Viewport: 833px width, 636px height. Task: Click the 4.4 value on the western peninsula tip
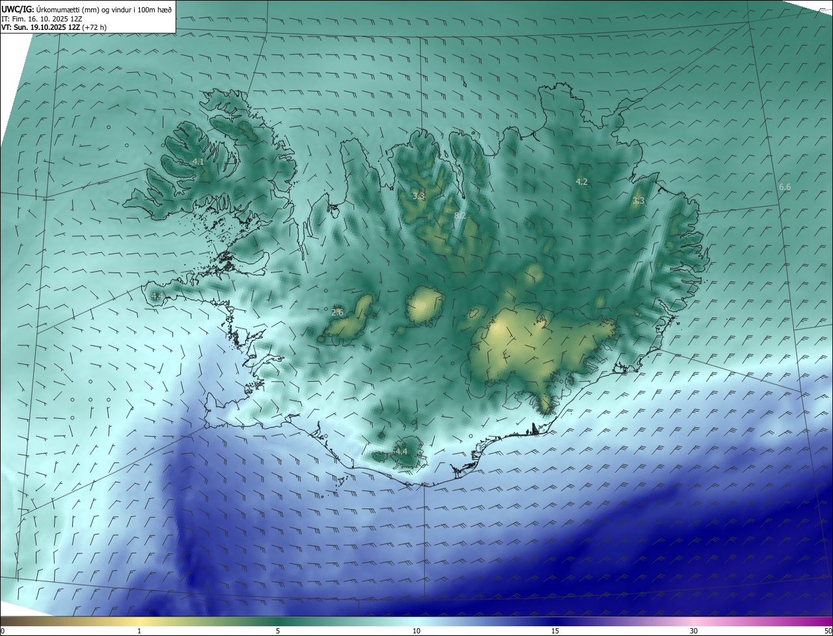tap(157, 297)
